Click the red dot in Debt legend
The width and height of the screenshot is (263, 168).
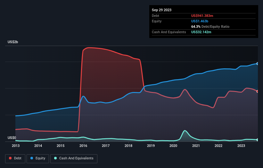pyautogui.click(x=10, y=158)
